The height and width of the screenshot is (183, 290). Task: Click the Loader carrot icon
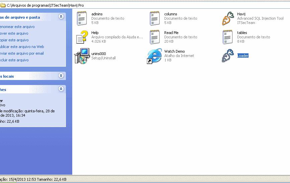(228, 56)
